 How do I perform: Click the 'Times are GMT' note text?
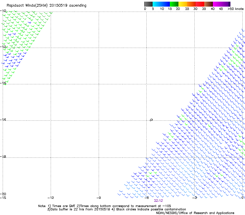pos(63,206)
